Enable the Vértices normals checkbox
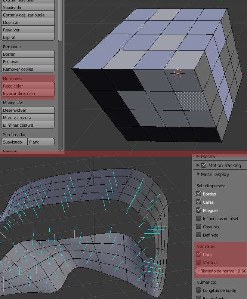The image size is (247, 299). [198, 262]
